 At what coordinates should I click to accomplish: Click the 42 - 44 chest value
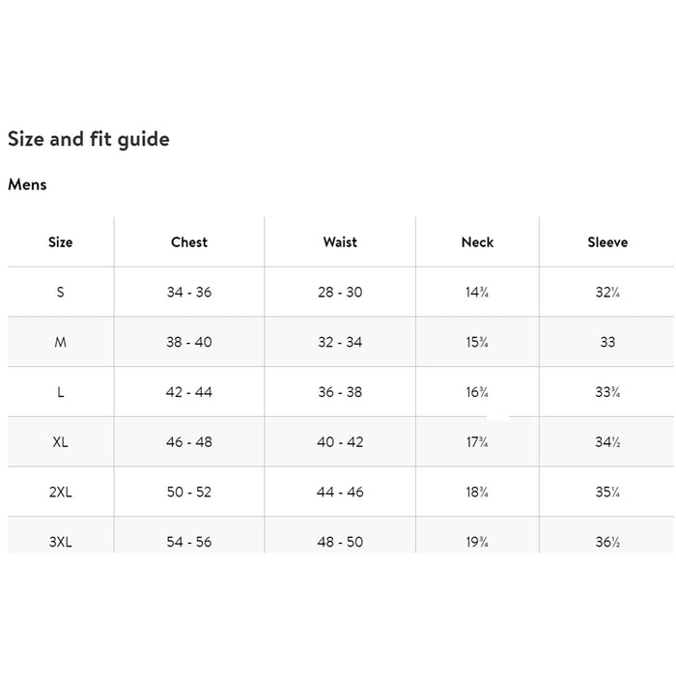click(x=189, y=392)
